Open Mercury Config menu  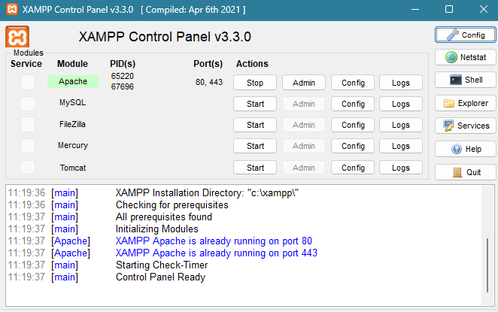353,146
